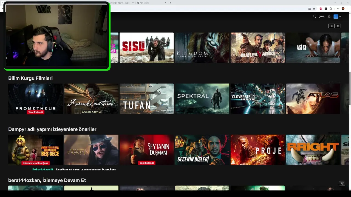
Task: Click İzlemek İçin Son Şans badge
Action: tap(36, 163)
